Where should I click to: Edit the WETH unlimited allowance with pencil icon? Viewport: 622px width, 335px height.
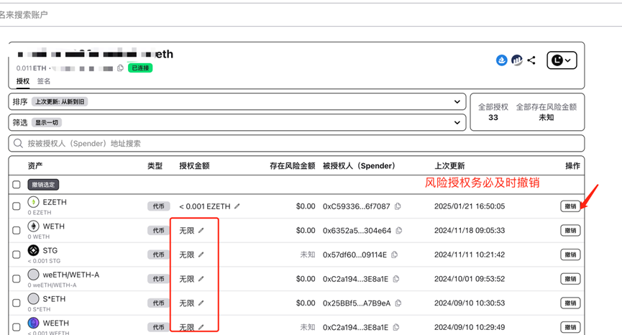click(x=201, y=231)
